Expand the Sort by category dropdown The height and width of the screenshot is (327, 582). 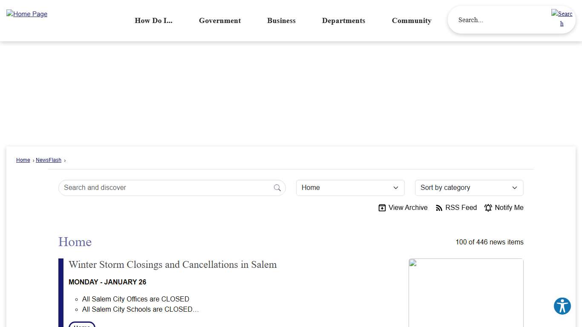469,188
